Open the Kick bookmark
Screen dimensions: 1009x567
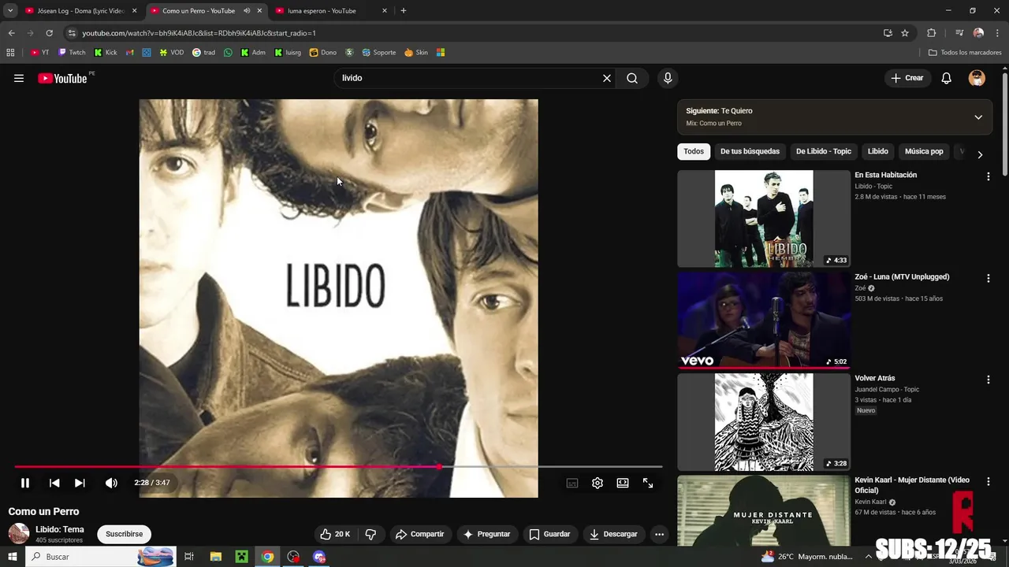pos(106,53)
